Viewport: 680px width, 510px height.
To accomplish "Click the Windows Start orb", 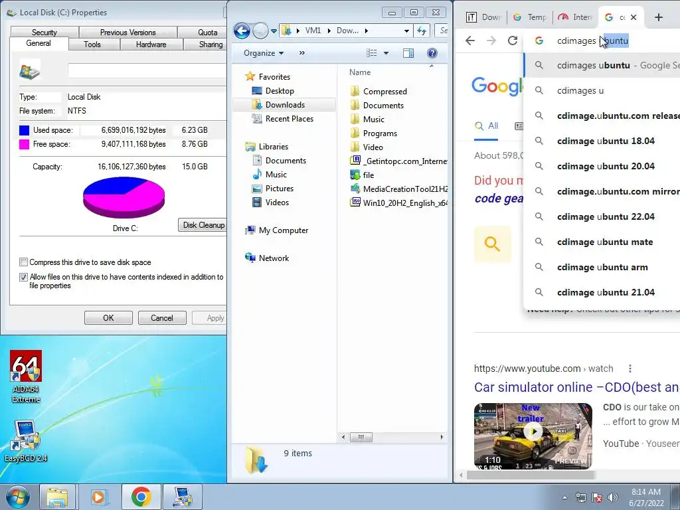I will (x=18, y=497).
